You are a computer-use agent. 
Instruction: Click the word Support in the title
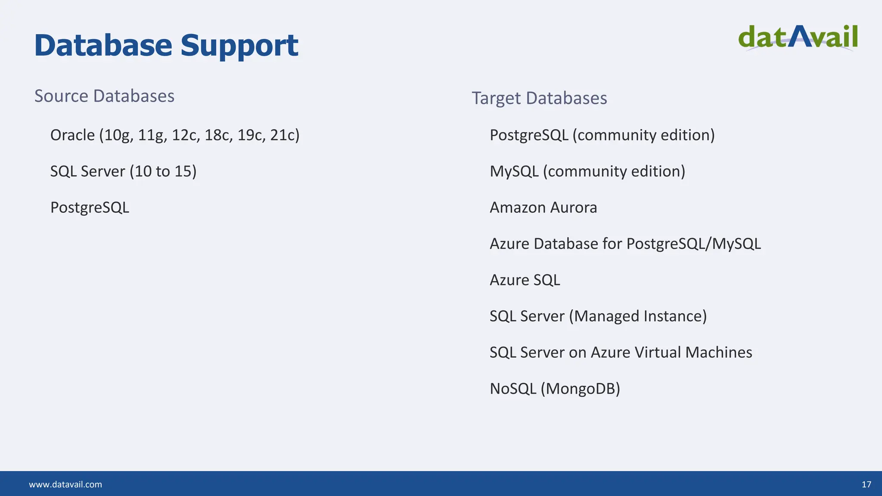239,45
